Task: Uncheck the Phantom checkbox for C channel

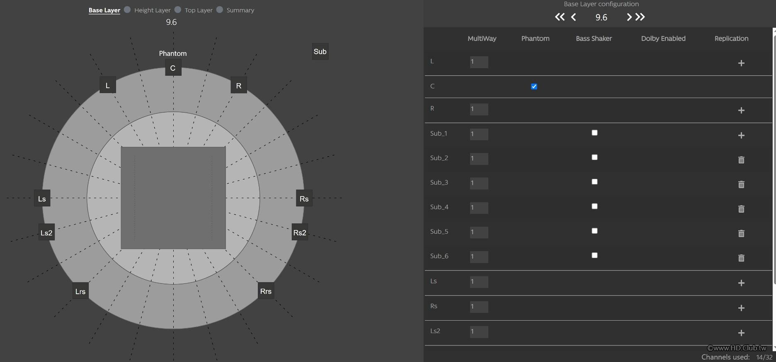Action: click(x=534, y=86)
